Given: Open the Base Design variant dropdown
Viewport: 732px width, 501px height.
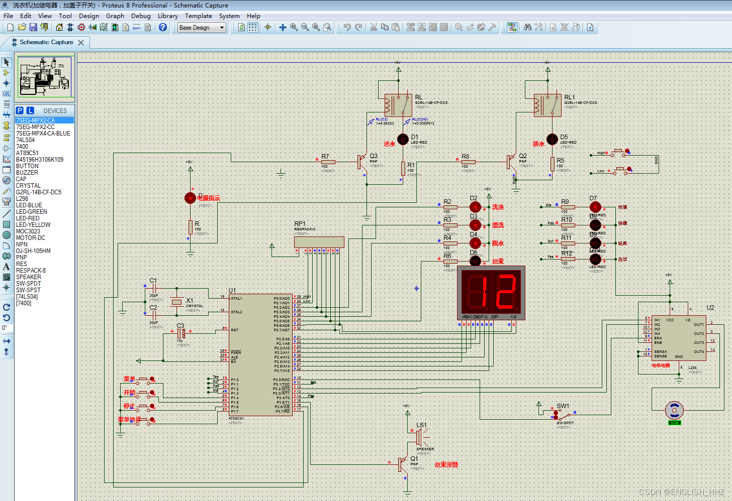Looking at the screenshot, I should coord(202,28).
